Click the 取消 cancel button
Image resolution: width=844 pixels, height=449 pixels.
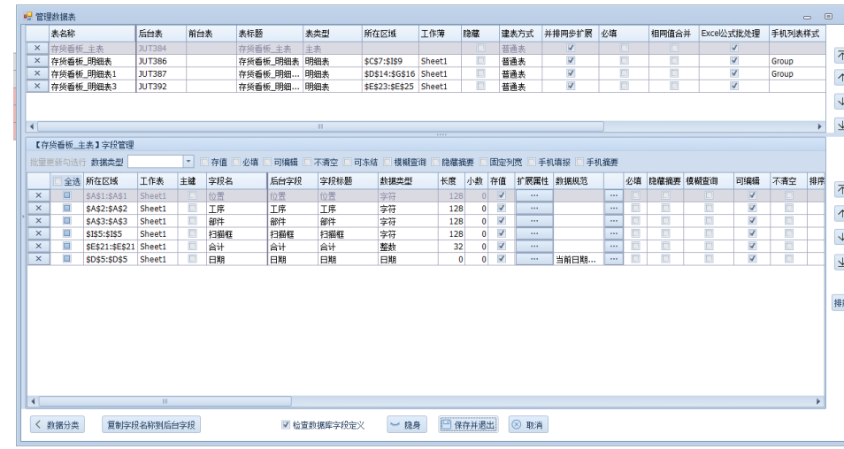tap(526, 425)
